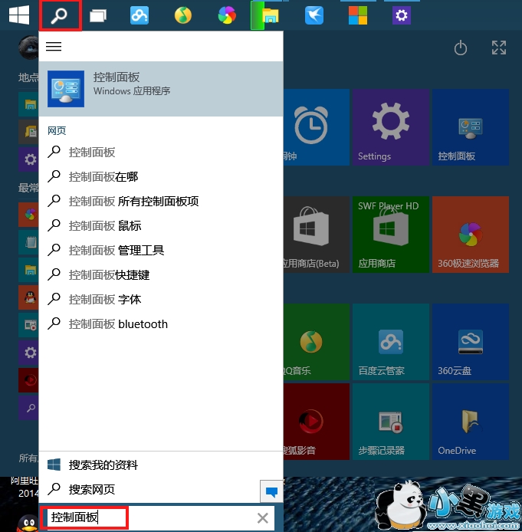Open the 步骤记录器 tile
Image resolution: width=522 pixels, height=532 pixels.
coord(391,422)
